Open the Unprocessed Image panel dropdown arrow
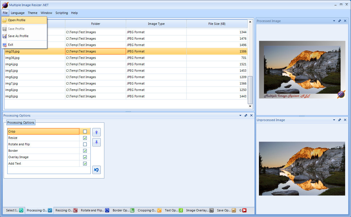 (x=334, y=120)
